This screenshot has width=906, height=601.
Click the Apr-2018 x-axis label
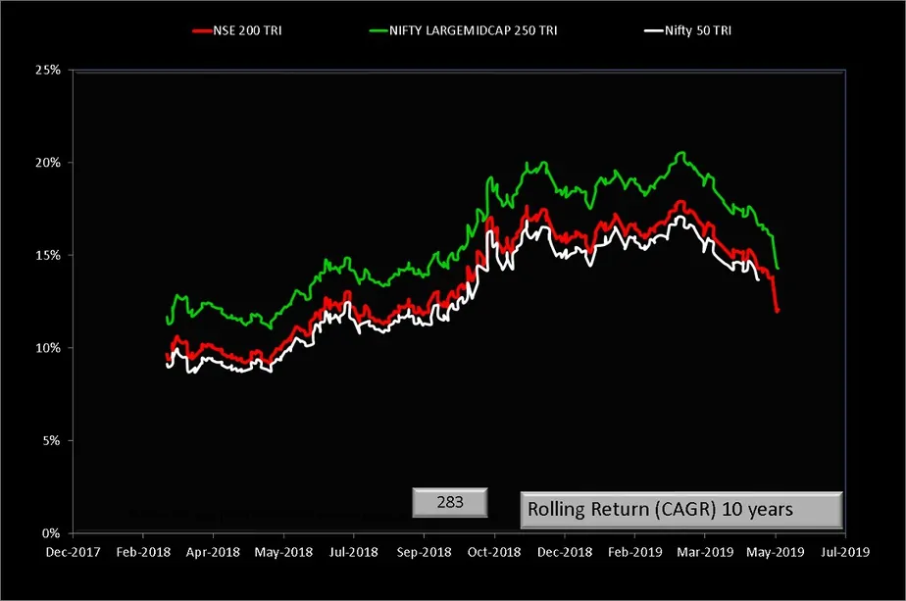pyautogui.click(x=213, y=552)
